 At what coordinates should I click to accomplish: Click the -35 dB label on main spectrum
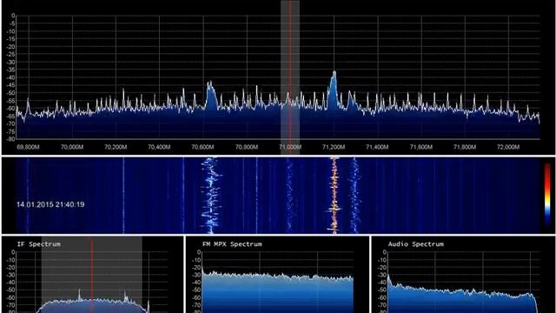[x=11, y=70]
